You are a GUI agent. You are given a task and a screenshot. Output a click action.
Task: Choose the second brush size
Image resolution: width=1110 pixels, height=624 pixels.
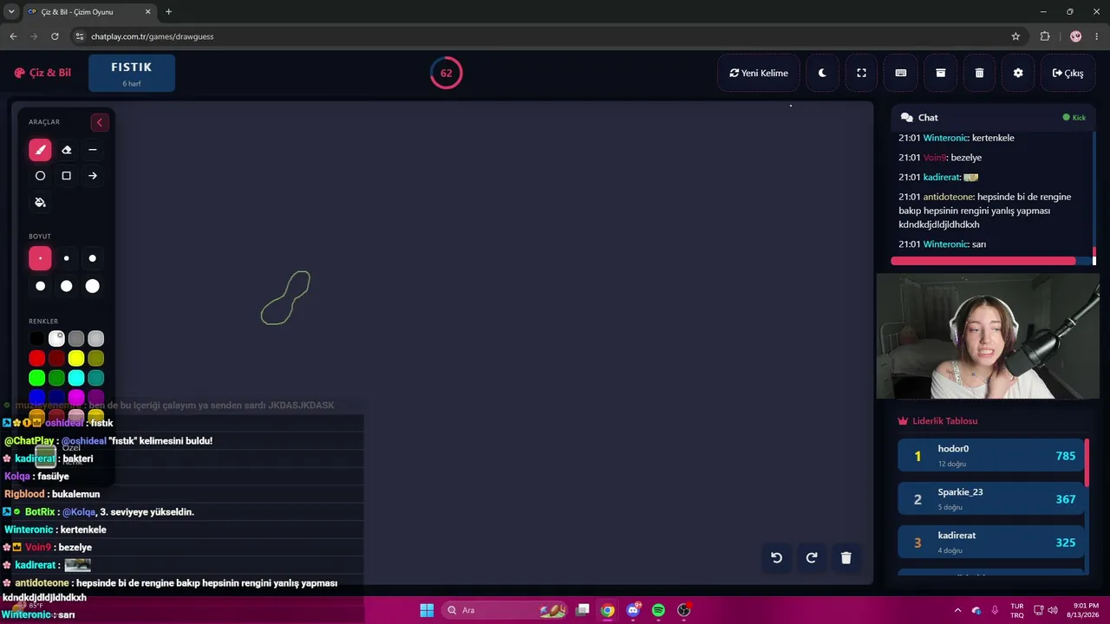[x=66, y=258]
